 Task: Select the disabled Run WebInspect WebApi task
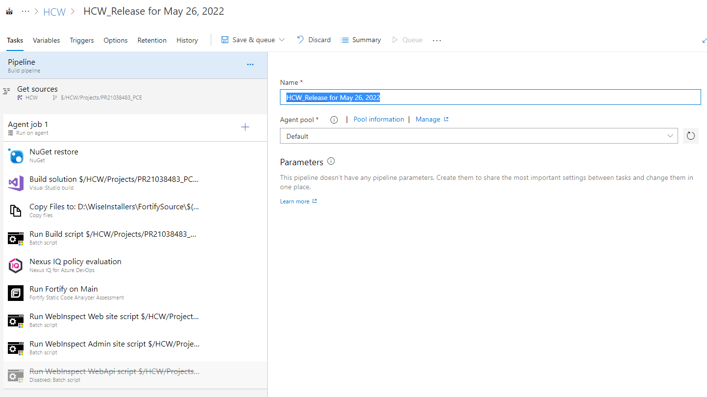[114, 375]
